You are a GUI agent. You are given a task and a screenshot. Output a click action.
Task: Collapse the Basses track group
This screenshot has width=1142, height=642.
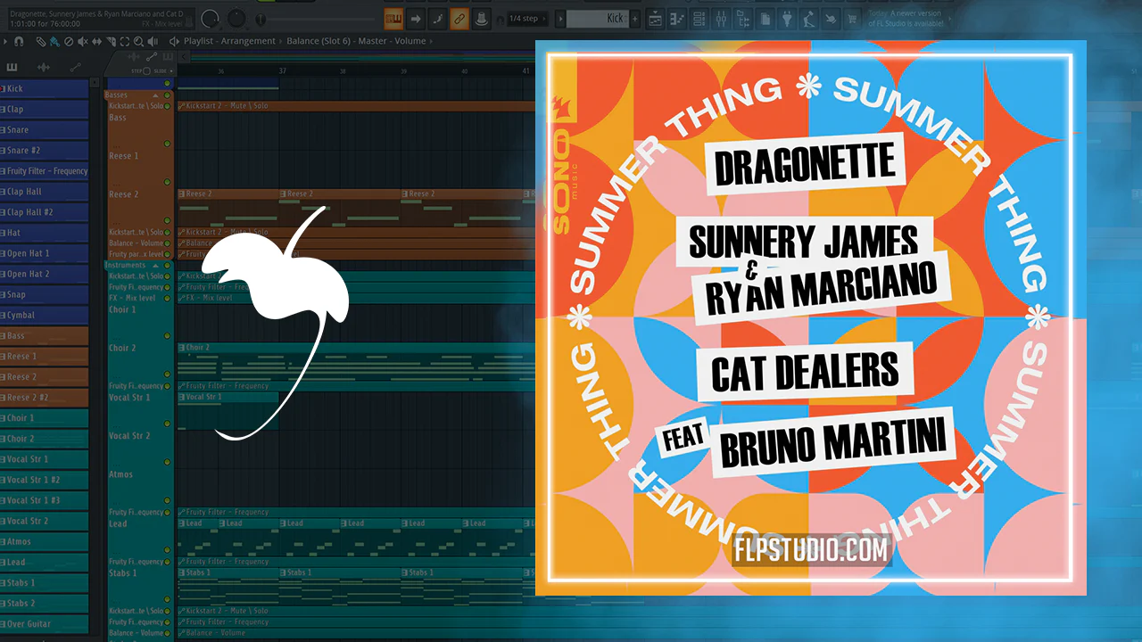pos(155,95)
